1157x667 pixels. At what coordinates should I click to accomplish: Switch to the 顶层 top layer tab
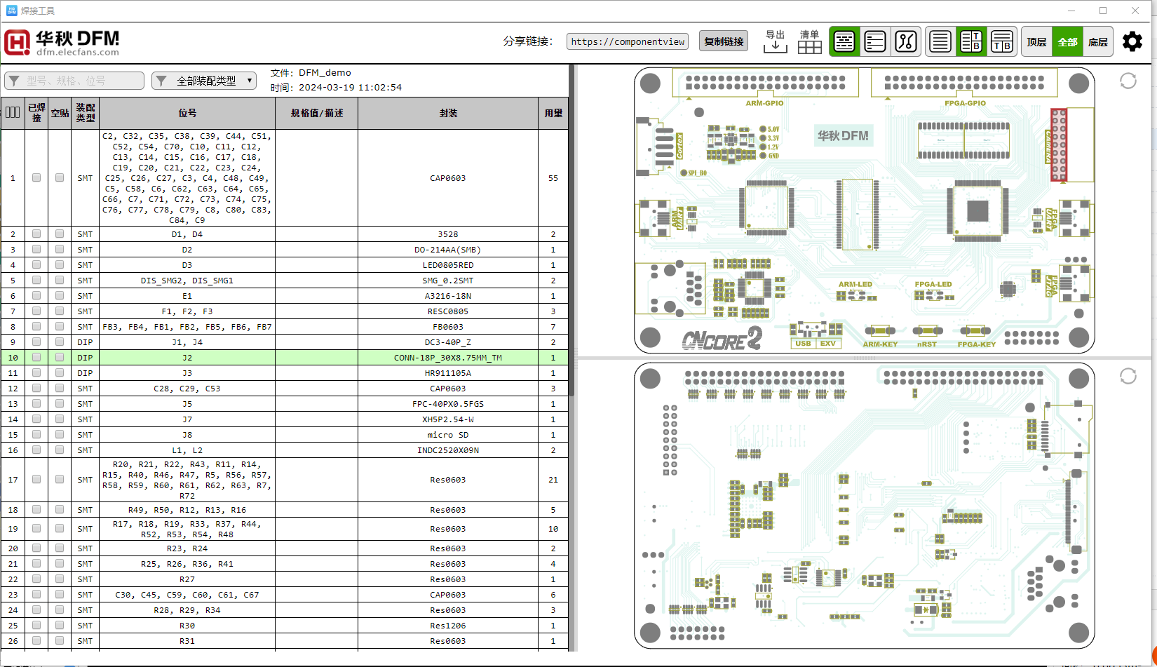1037,42
